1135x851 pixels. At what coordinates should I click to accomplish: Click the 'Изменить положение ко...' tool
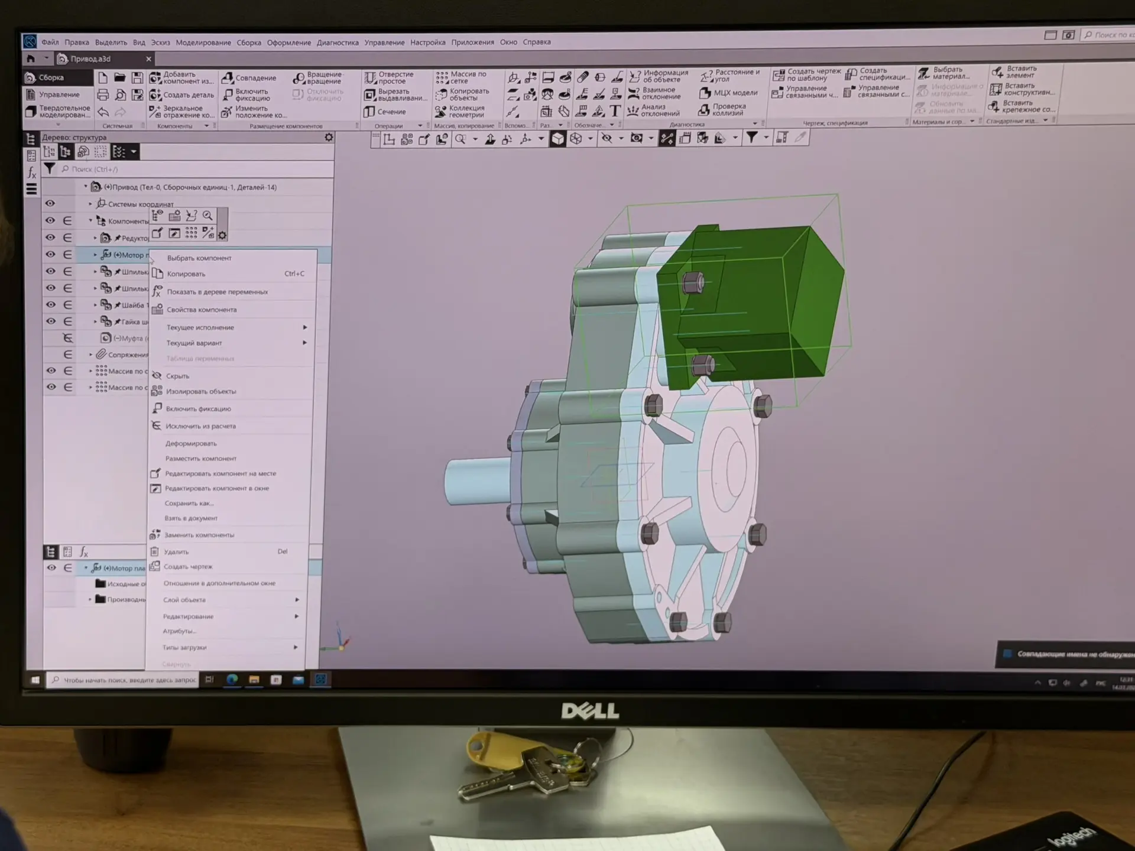click(x=254, y=112)
